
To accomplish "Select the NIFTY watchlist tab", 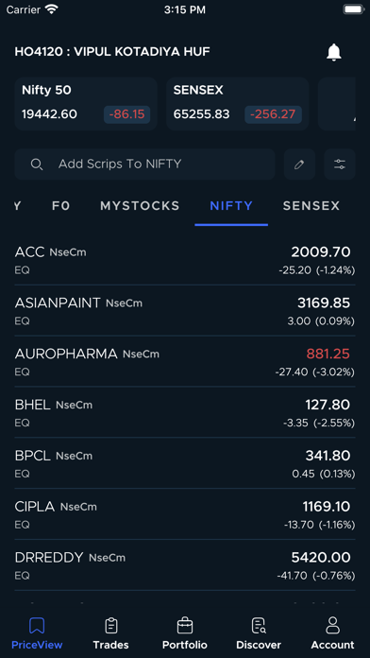I will (231, 206).
